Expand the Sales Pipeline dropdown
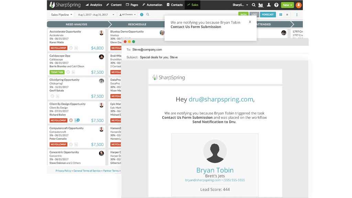Viewport: 352px width, 198px height. 62,14
